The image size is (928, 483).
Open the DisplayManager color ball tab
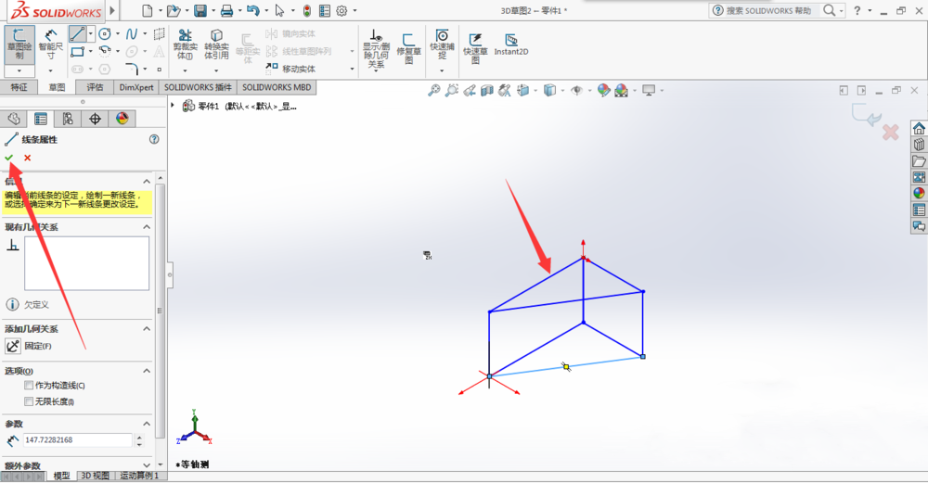point(122,119)
